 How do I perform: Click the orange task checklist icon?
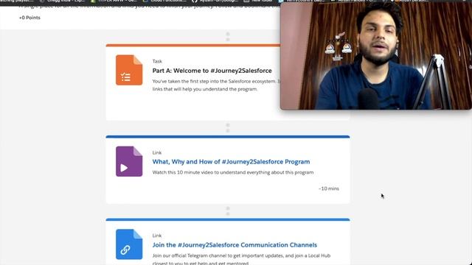tap(129, 70)
